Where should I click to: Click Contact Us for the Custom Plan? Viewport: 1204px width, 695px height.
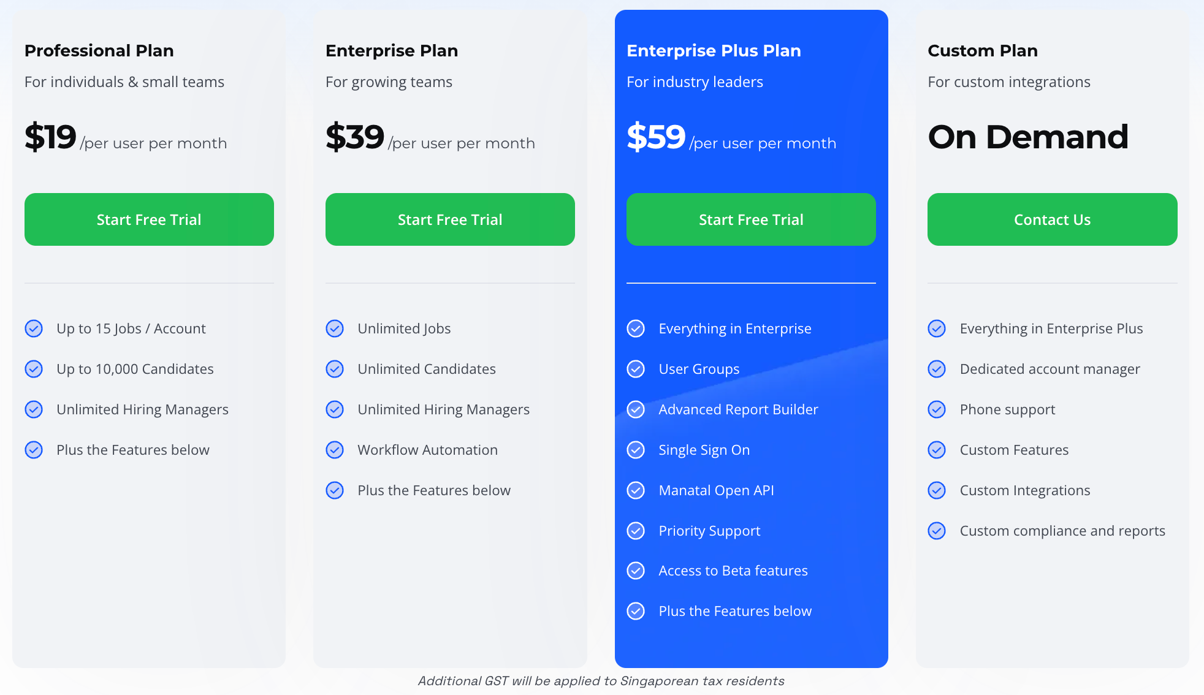point(1052,219)
